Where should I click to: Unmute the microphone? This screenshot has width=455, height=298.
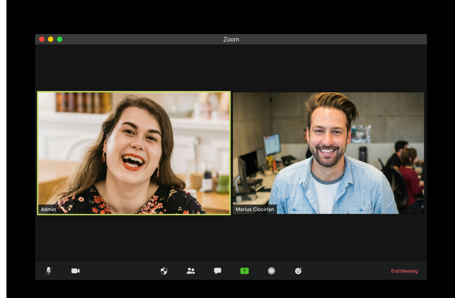click(x=49, y=271)
